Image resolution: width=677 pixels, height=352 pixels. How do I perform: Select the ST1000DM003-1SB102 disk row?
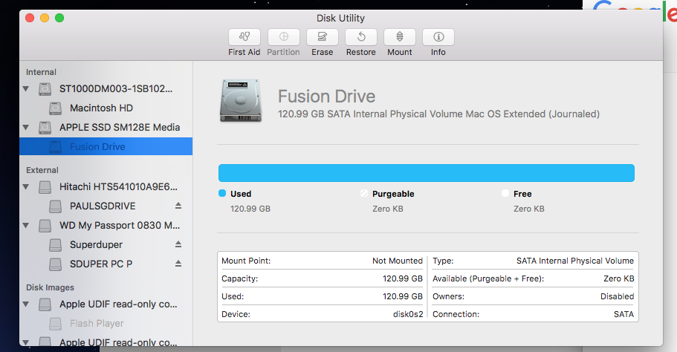pyautogui.click(x=106, y=89)
